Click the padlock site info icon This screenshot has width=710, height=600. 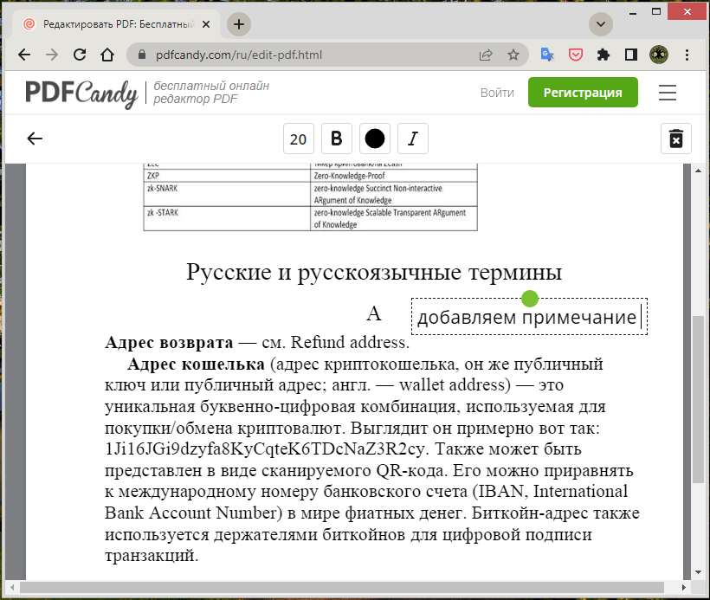(x=142, y=55)
